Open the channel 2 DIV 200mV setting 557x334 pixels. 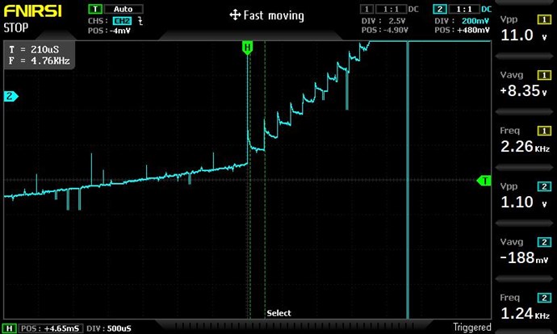pos(462,20)
